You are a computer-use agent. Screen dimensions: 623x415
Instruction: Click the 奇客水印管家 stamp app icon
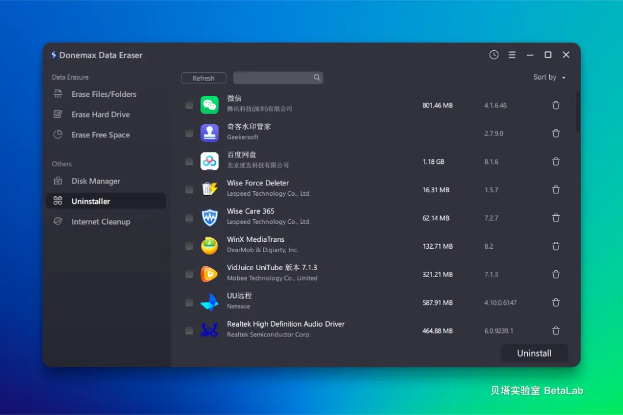coord(209,133)
